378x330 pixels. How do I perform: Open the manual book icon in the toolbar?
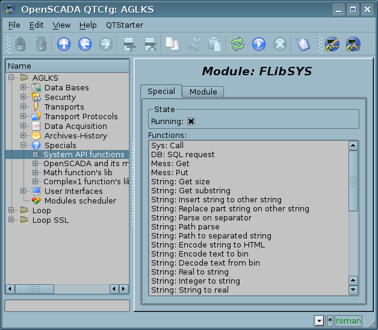click(x=302, y=44)
